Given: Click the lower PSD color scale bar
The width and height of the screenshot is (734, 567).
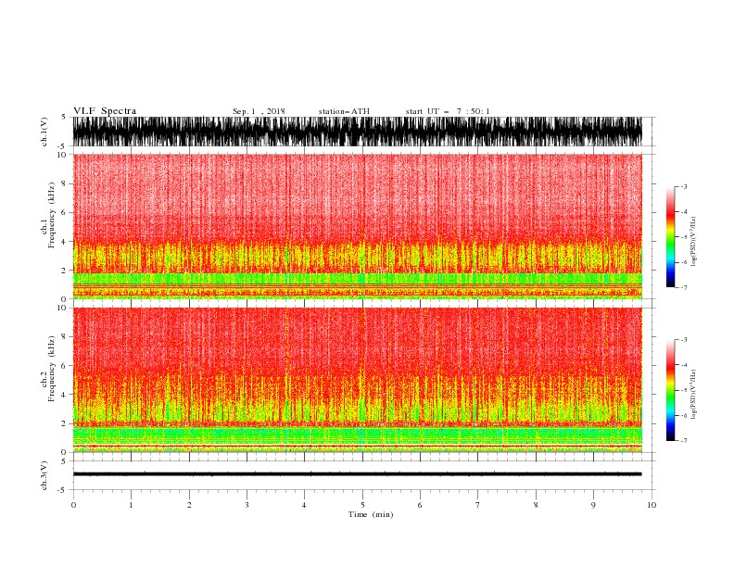Looking at the screenshot, I should pos(670,390).
